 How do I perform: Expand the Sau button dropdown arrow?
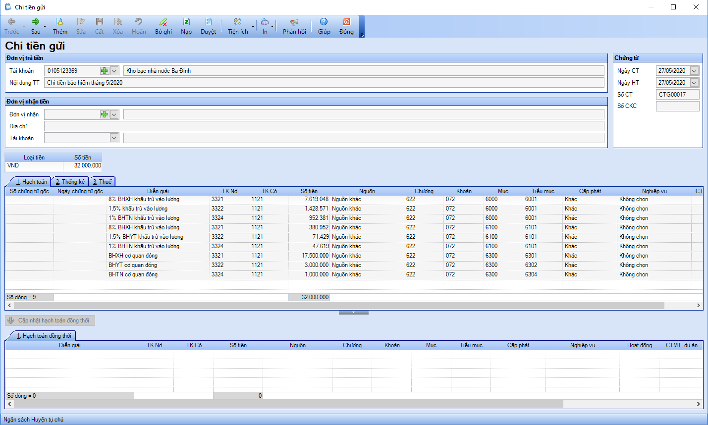(45, 26)
